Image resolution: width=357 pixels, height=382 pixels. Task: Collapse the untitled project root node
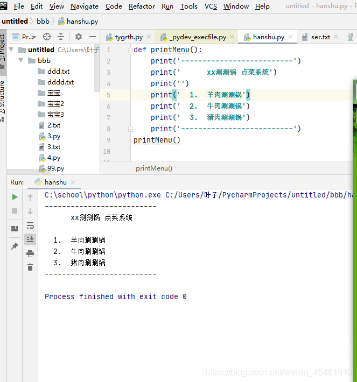11,49
